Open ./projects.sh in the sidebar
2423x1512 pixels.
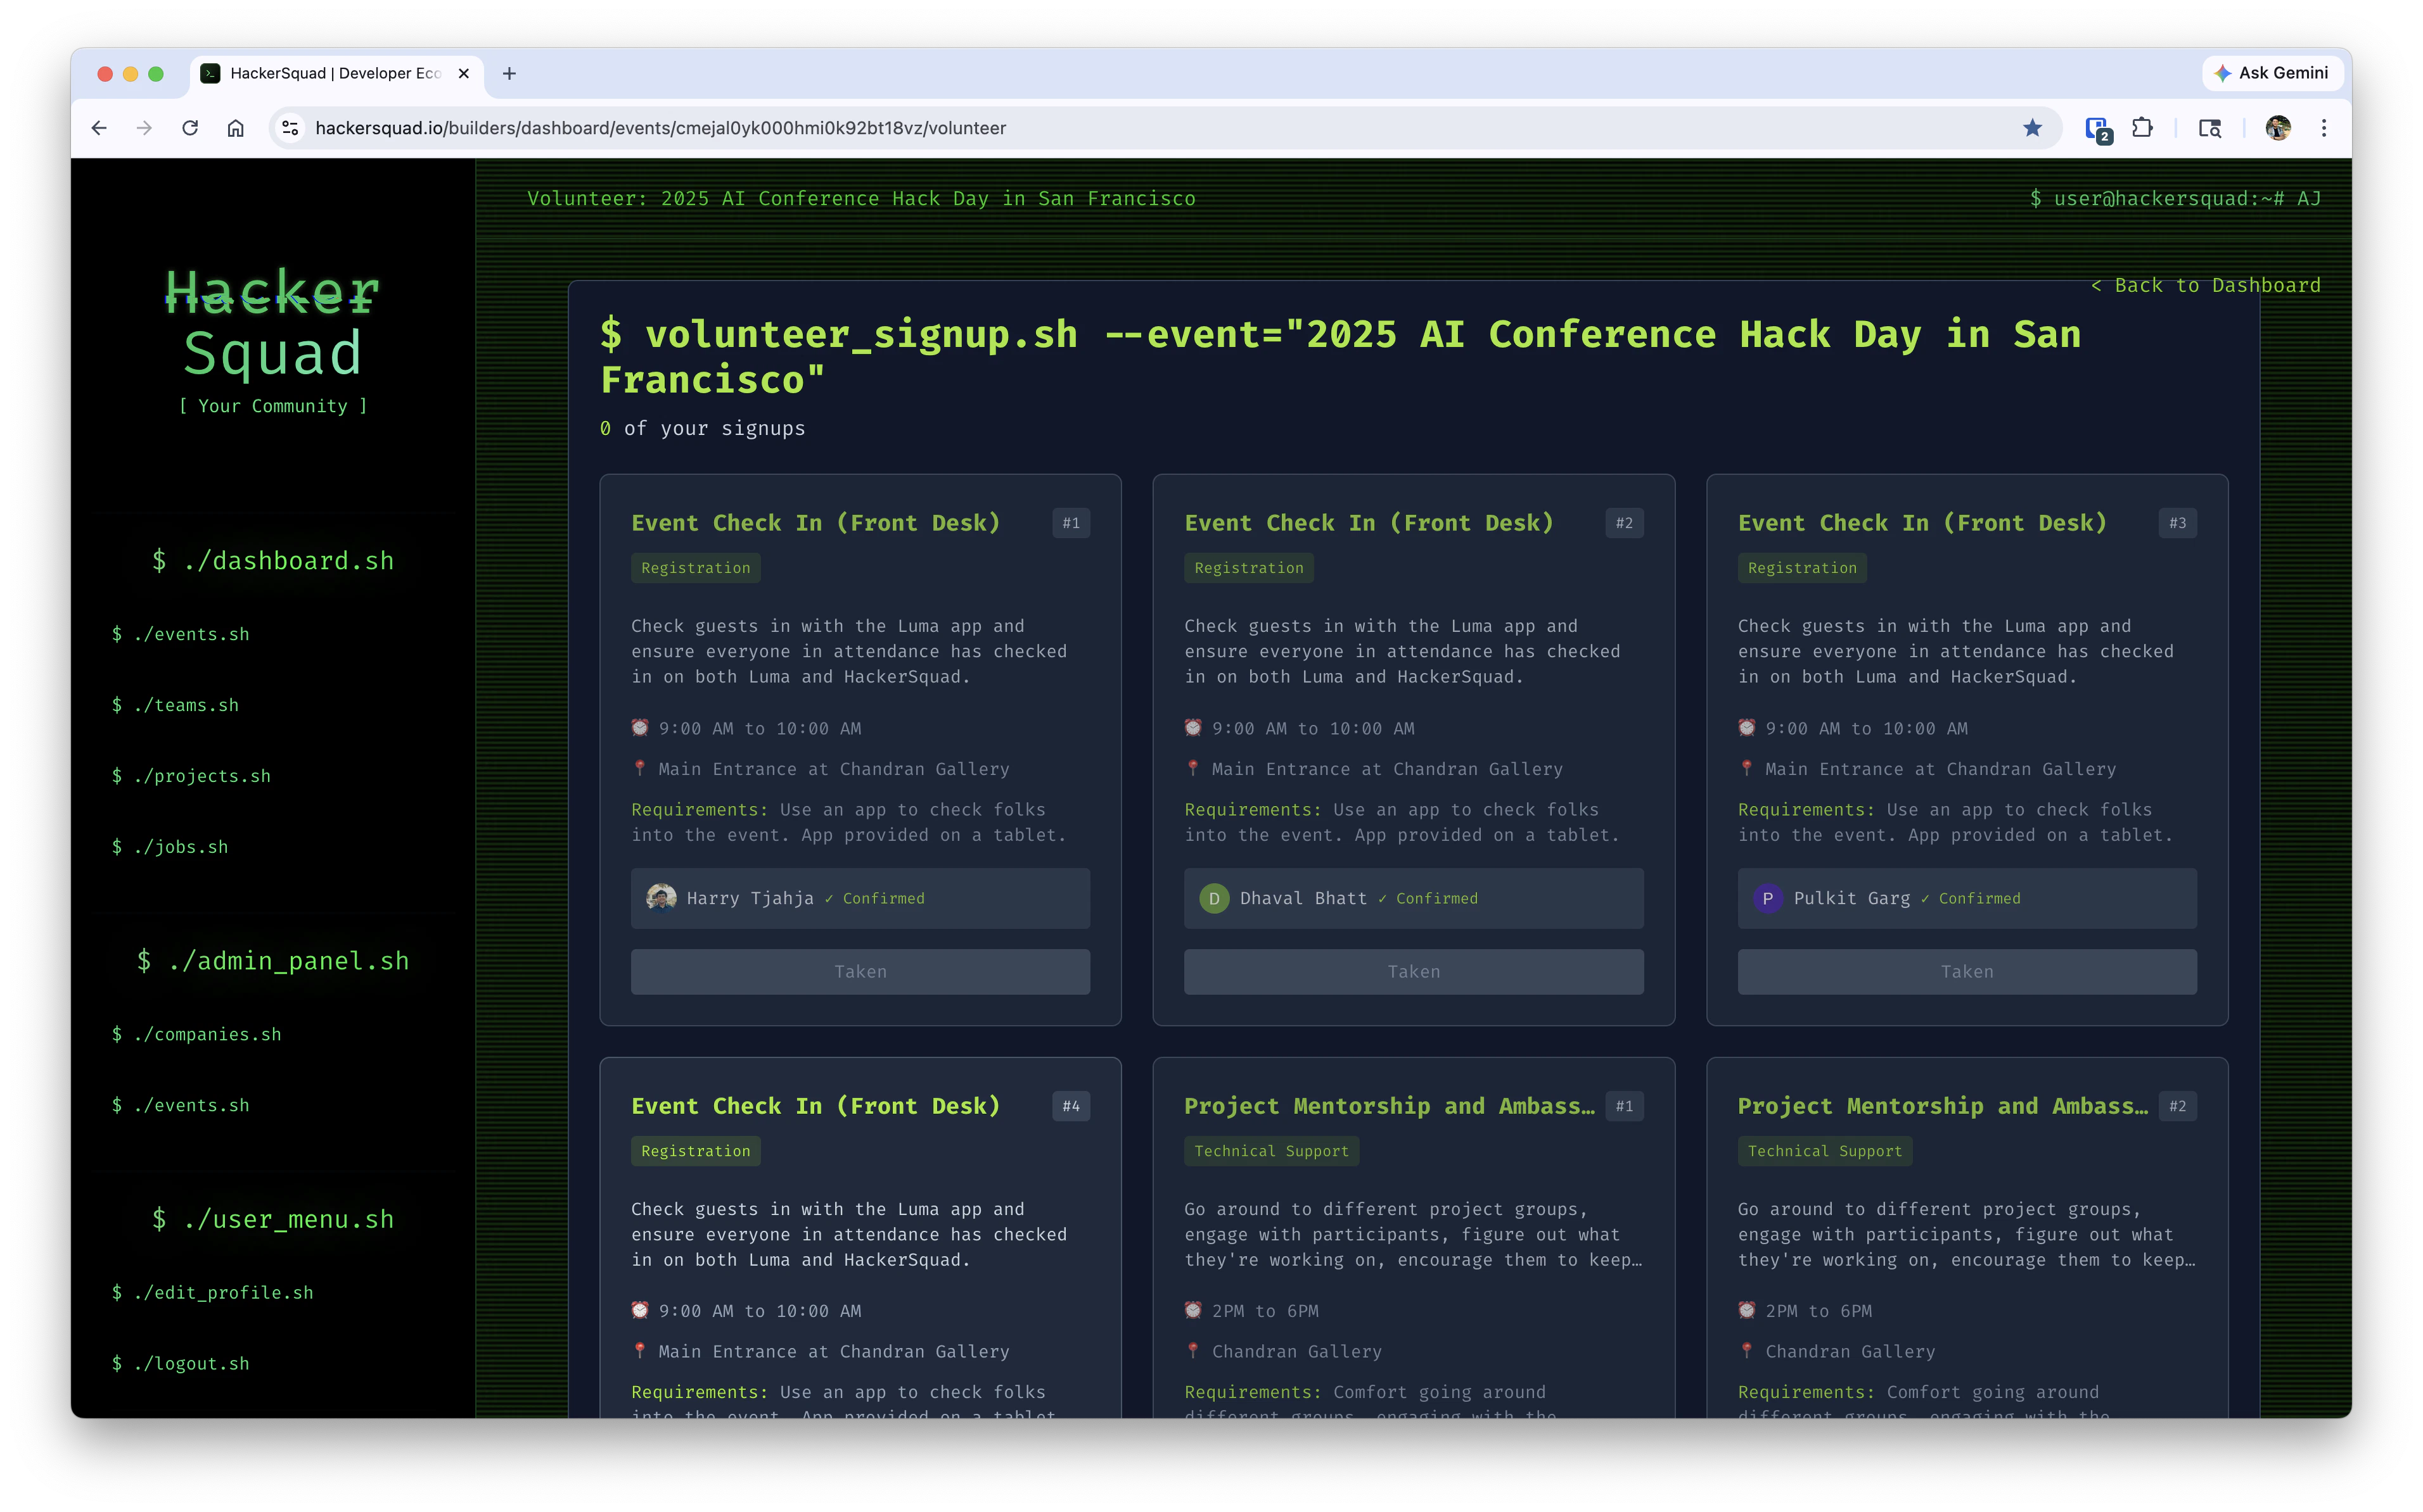(x=192, y=776)
